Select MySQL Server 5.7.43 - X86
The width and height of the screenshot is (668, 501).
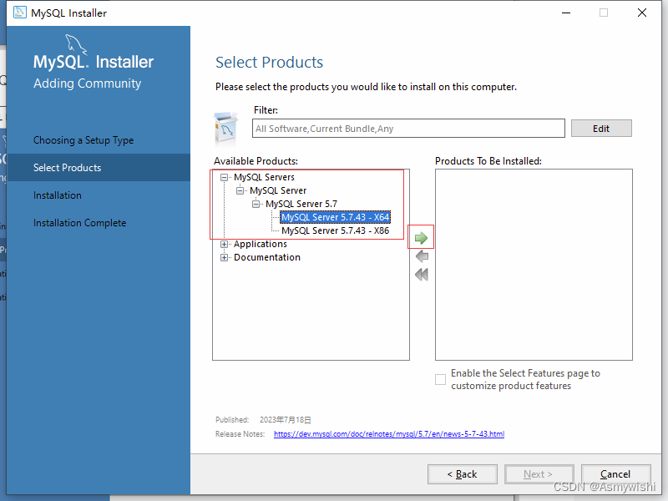[336, 230]
